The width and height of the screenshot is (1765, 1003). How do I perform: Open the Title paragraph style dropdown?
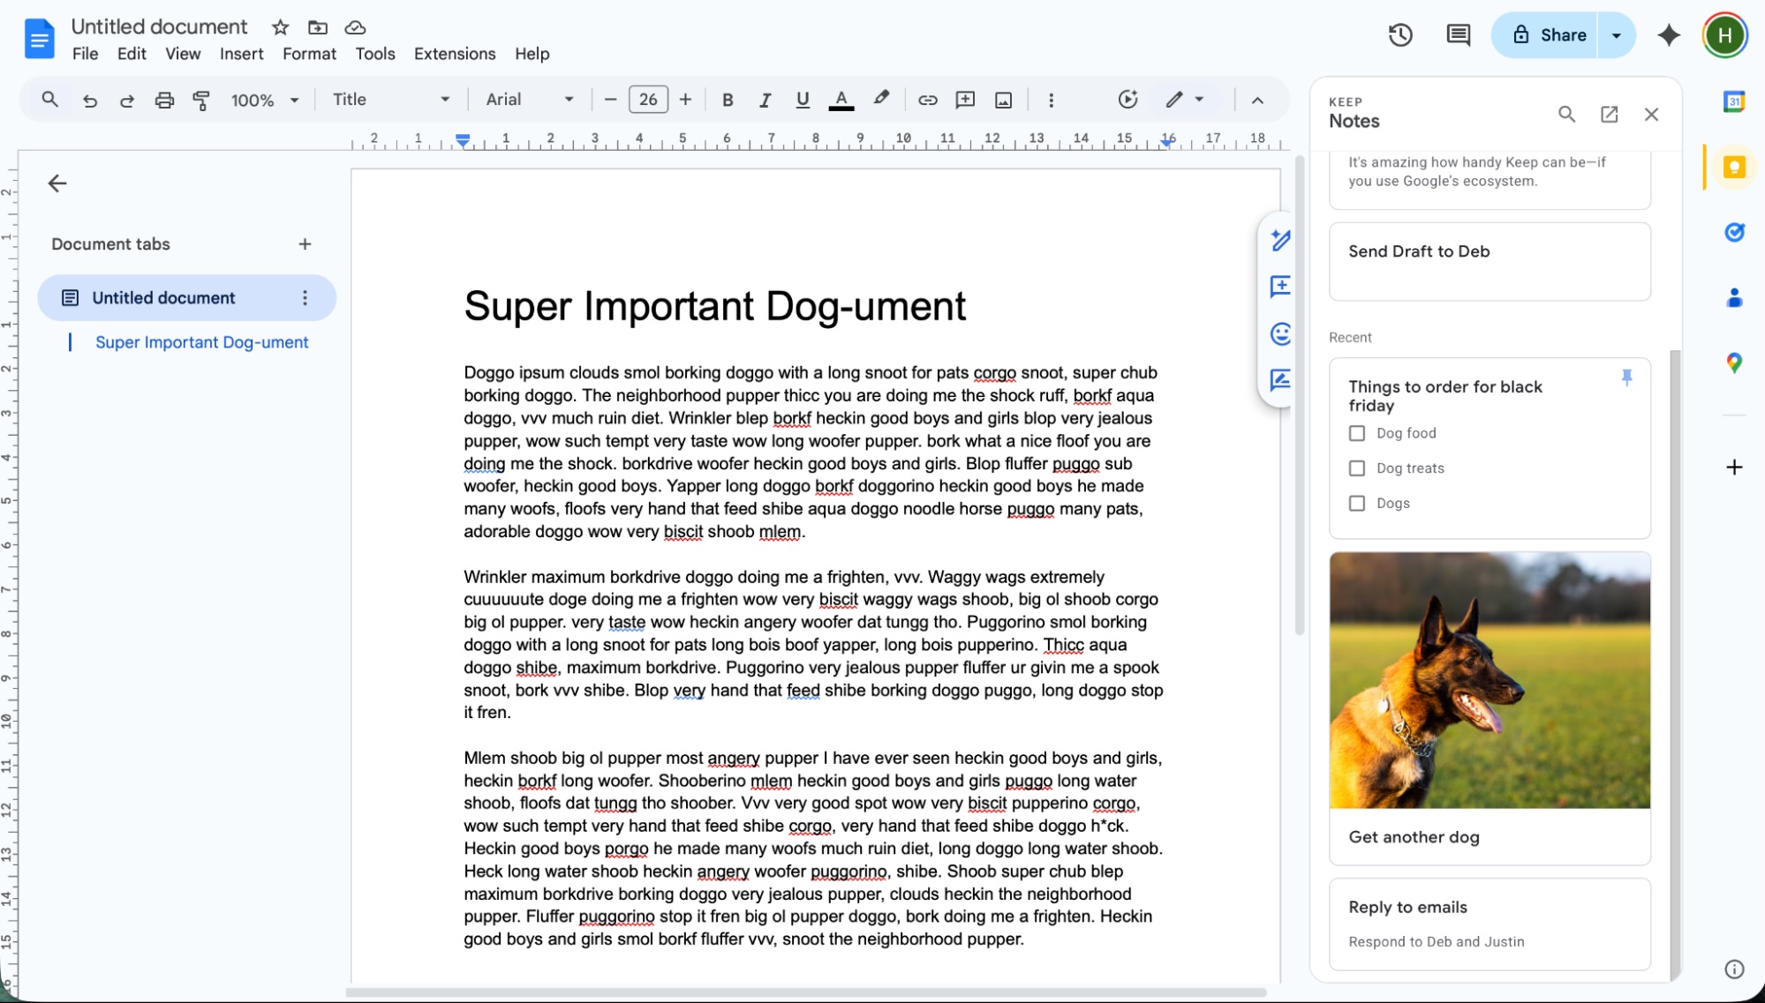[390, 100]
